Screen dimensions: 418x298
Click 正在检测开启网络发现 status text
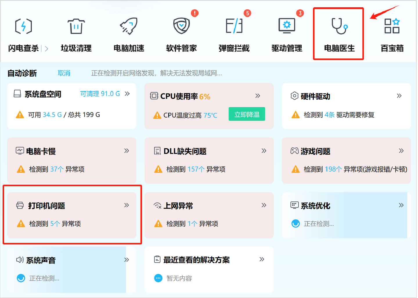pos(157,73)
